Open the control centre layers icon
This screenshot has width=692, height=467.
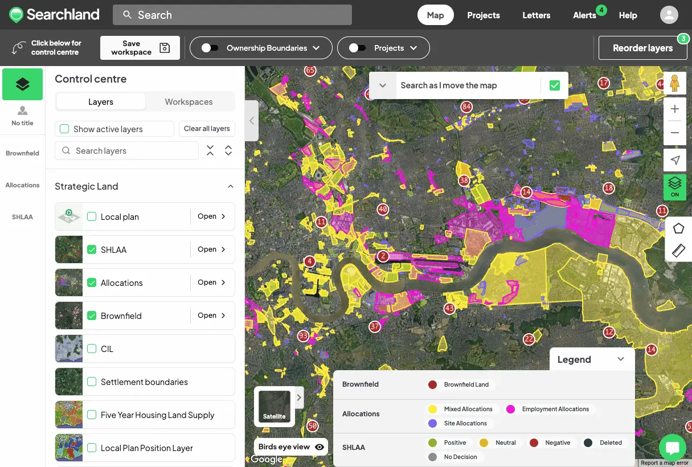pos(23,84)
